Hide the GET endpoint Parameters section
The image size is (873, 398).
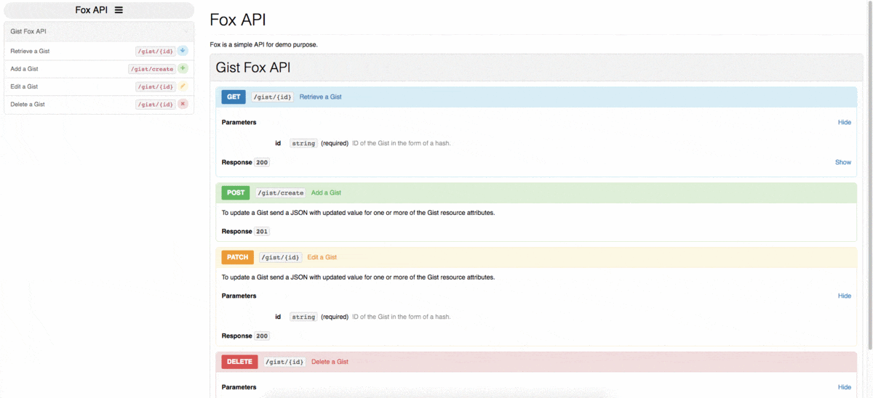(x=844, y=122)
